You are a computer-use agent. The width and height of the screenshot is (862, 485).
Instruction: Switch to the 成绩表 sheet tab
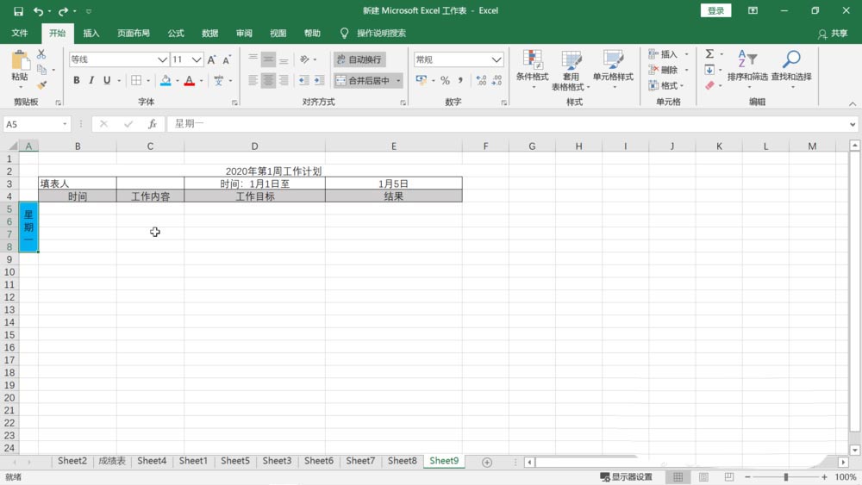(112, 461)
